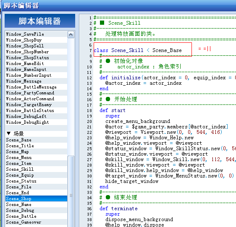Viewport: 236px width, 227px height.
Task: Select highlighted Scene_Shop script entry
Action: tap(36, 198)
